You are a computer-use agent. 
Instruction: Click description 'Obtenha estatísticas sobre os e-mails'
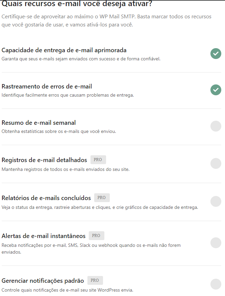click(x=59, y=131)
